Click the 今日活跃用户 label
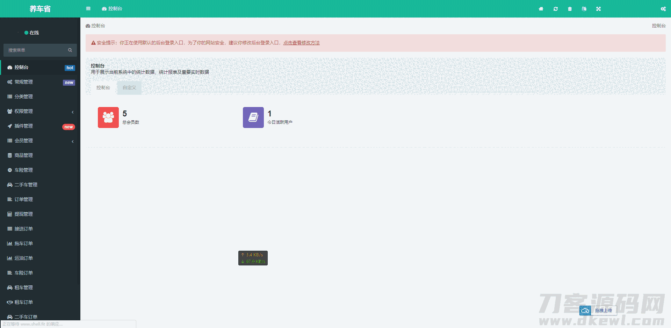The image size is (671, 328). (x=280, y=122)
